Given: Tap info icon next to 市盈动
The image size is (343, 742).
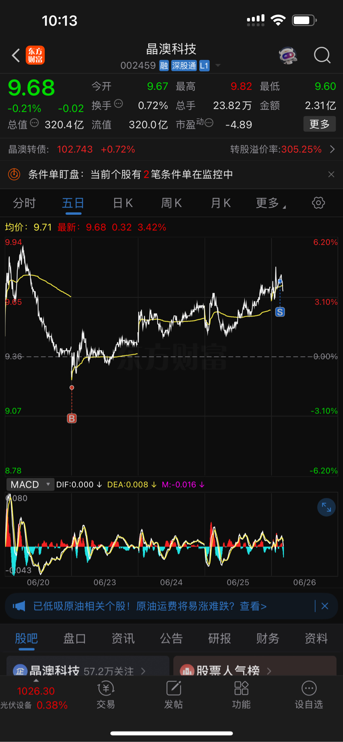Looking at the screenshot, I should [209, 123].
